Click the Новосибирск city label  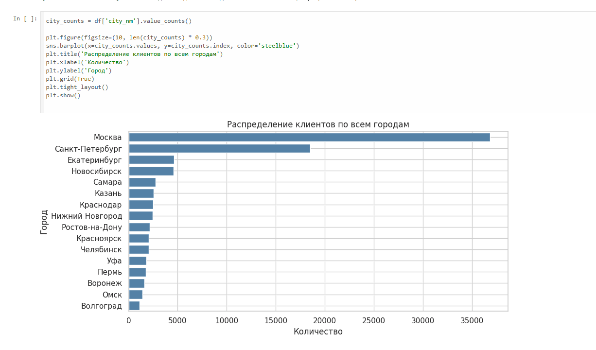tap(96, 171)
